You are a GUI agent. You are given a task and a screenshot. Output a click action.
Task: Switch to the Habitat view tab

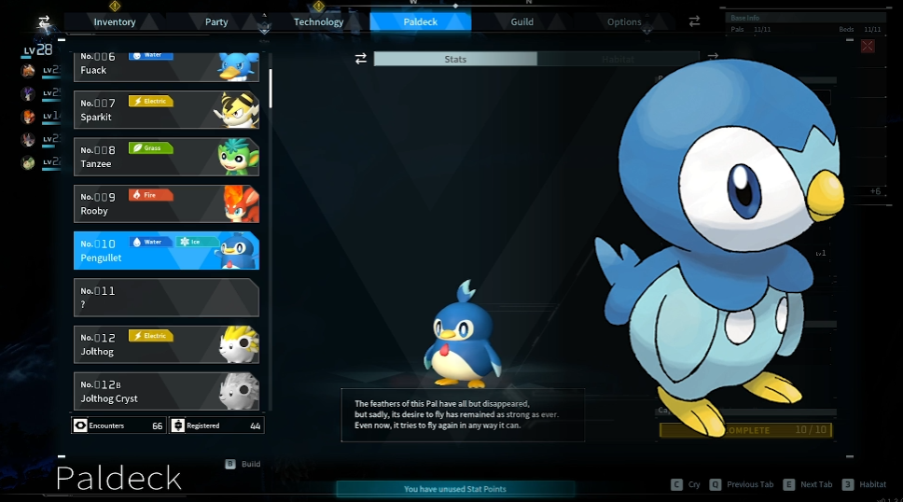coord(618,59)
